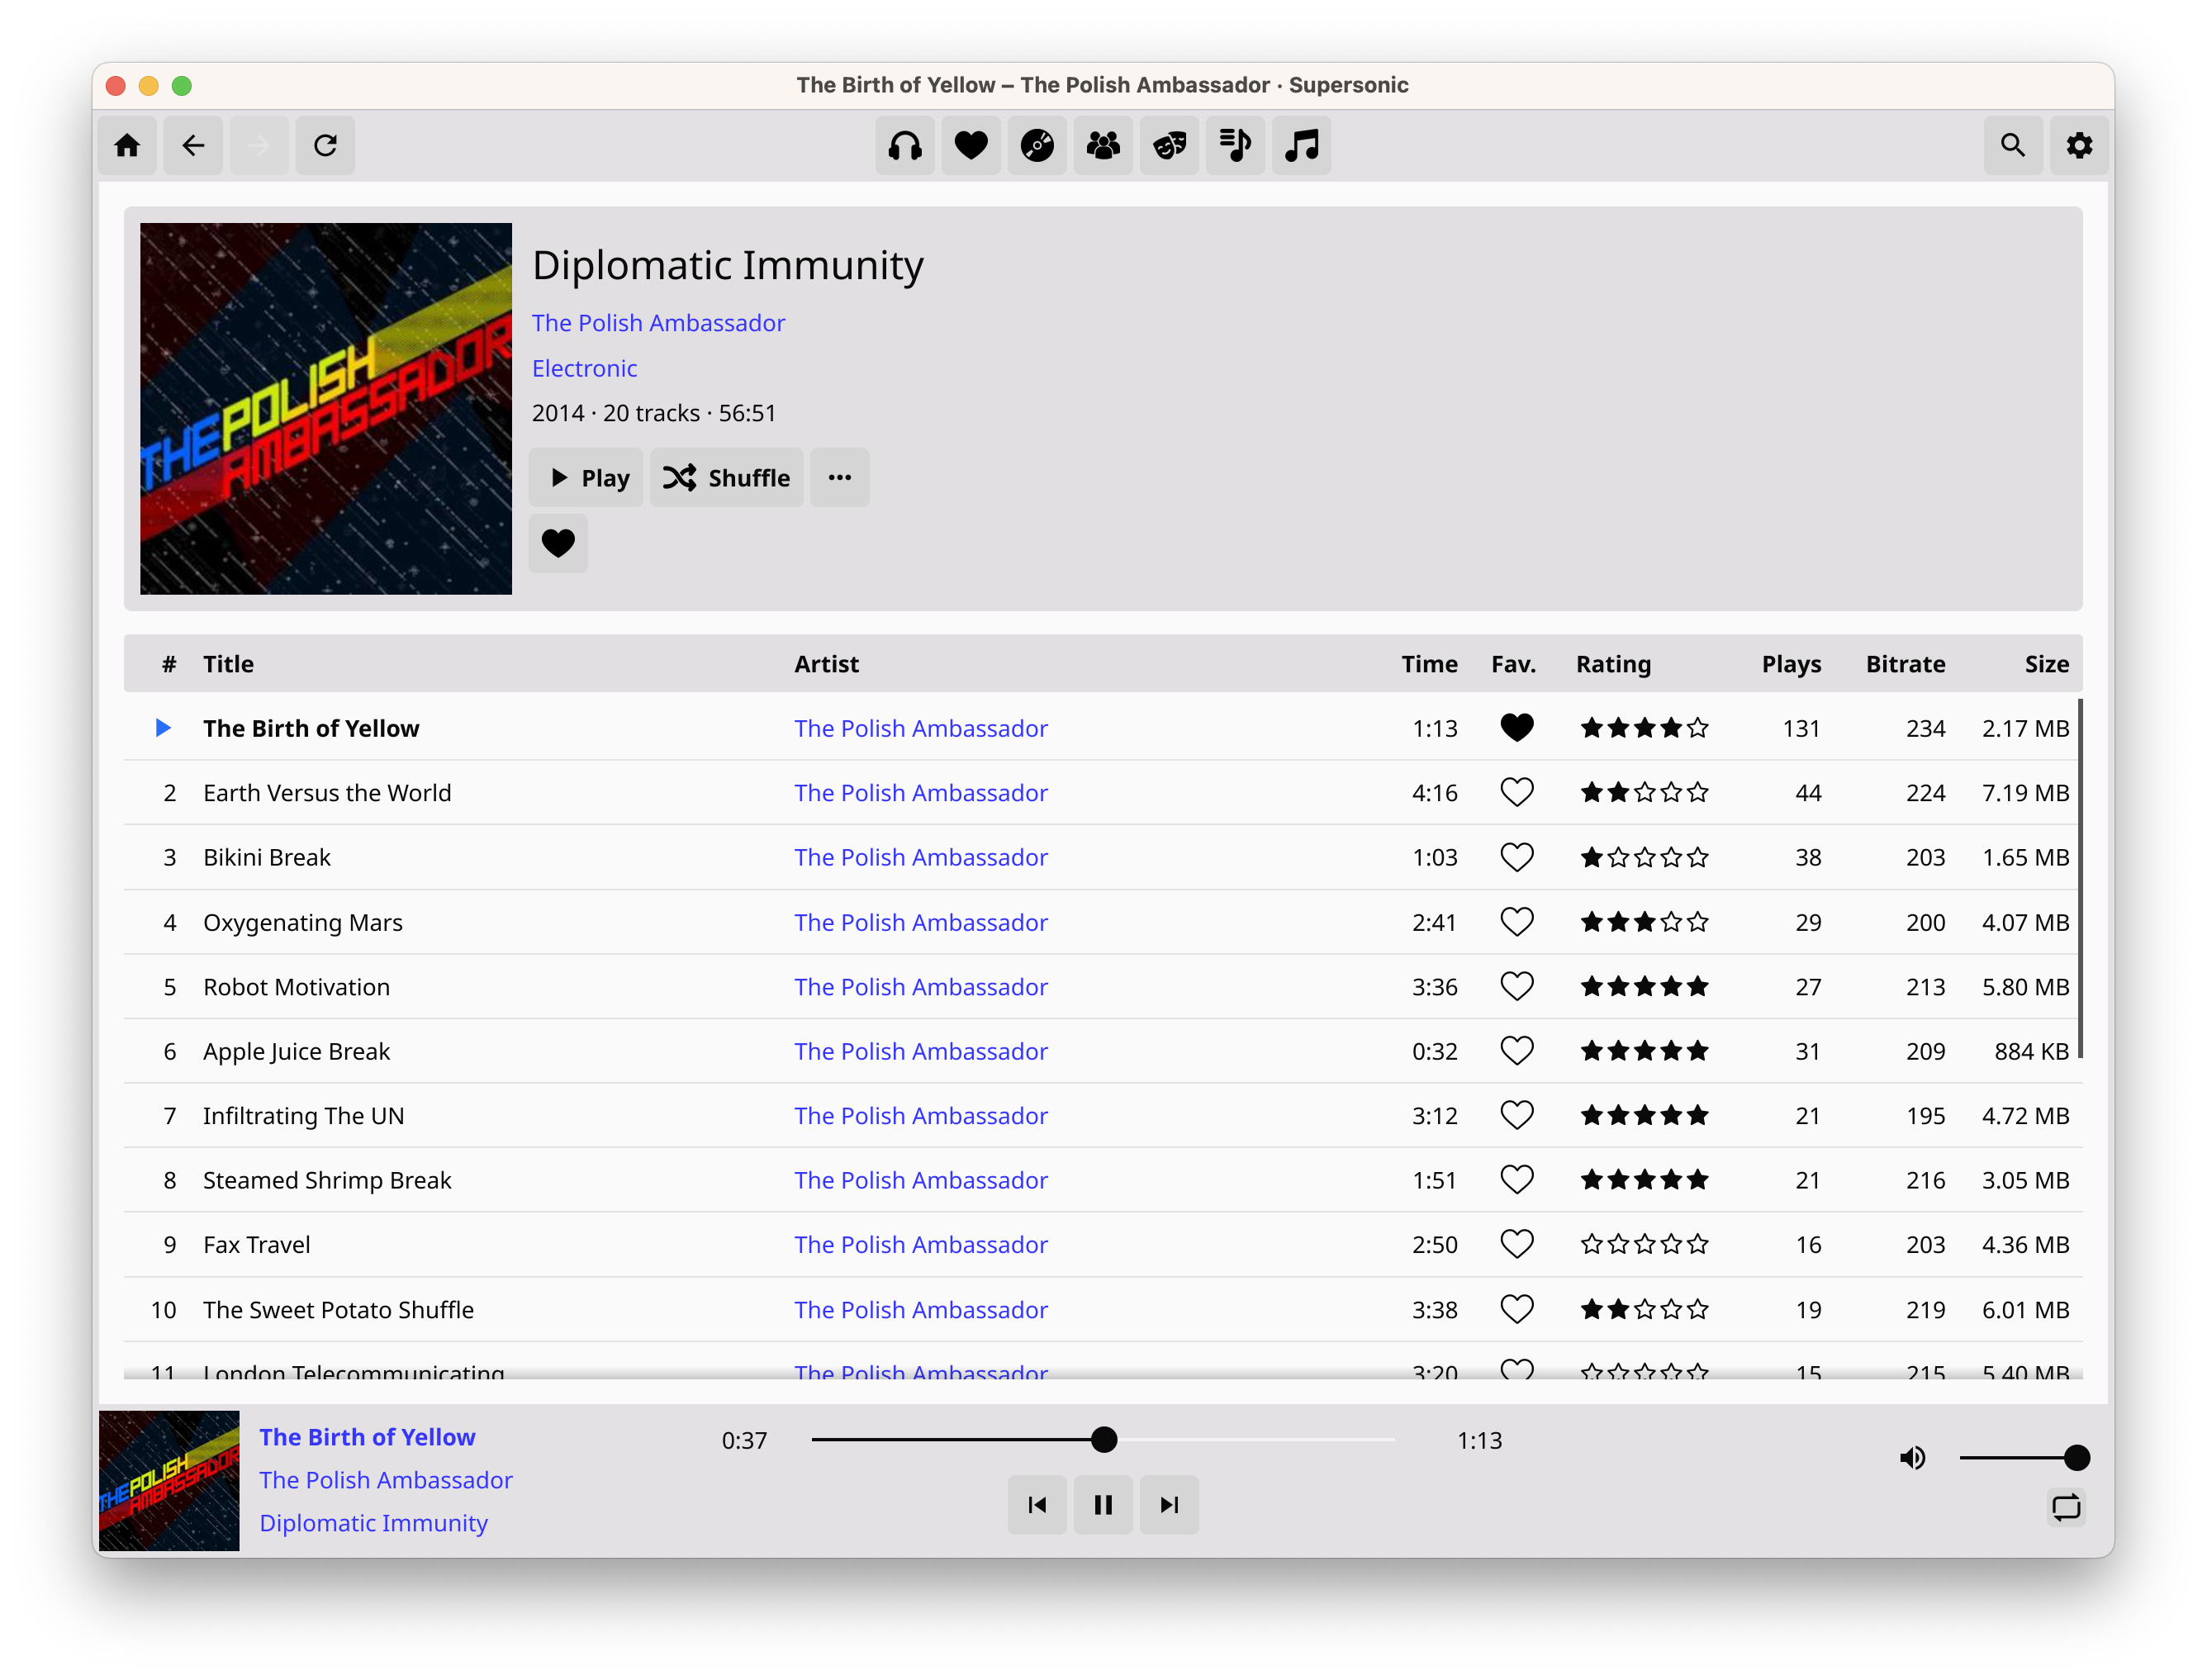Unfavorite the Diplomatic Immunity album heart

click(557, 543)
